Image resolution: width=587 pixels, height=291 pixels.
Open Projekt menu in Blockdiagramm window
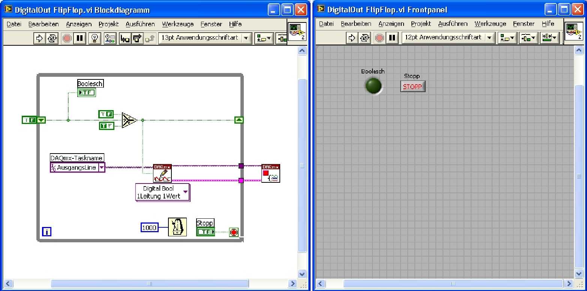pos(109,24)
